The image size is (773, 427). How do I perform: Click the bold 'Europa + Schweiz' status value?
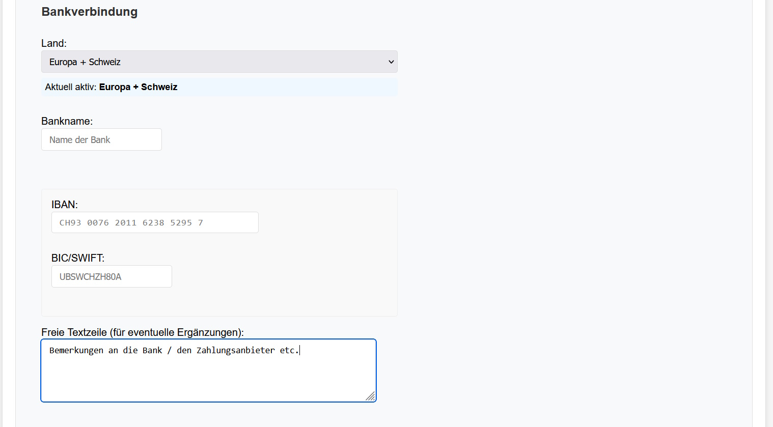click(138, 88)
